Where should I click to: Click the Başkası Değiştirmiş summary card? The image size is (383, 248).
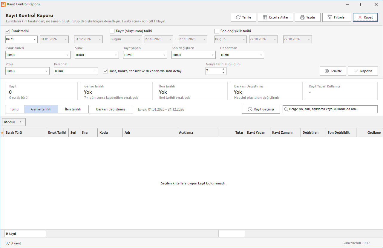(x=266, y=91)
